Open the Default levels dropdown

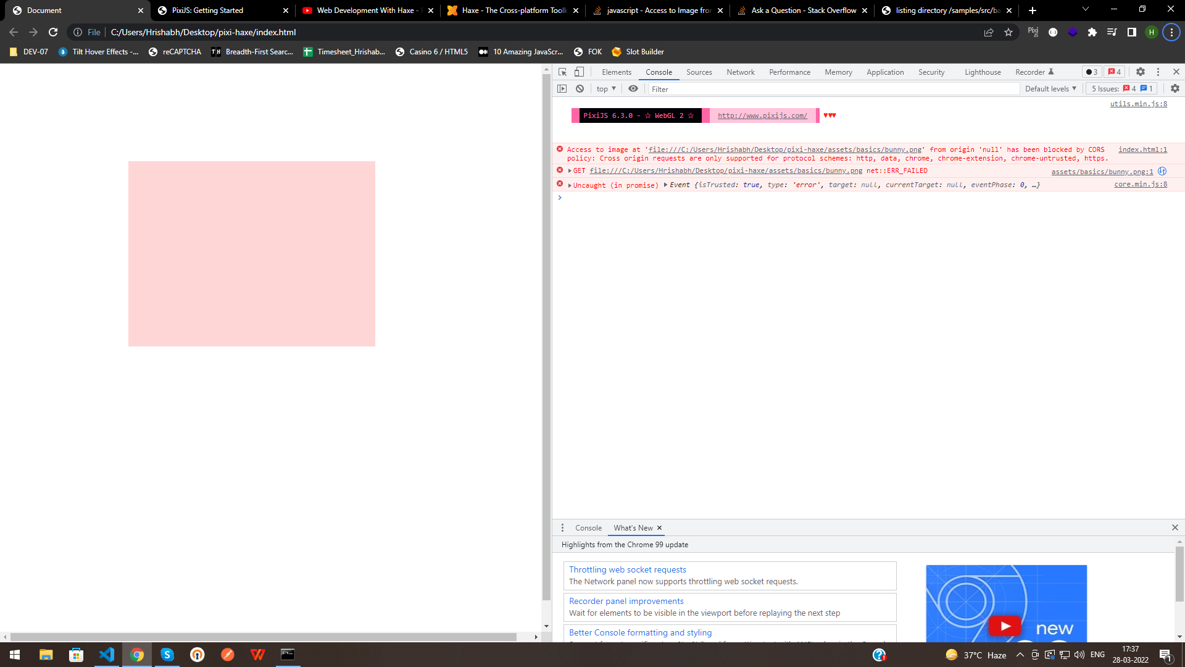click(1050, 89)
